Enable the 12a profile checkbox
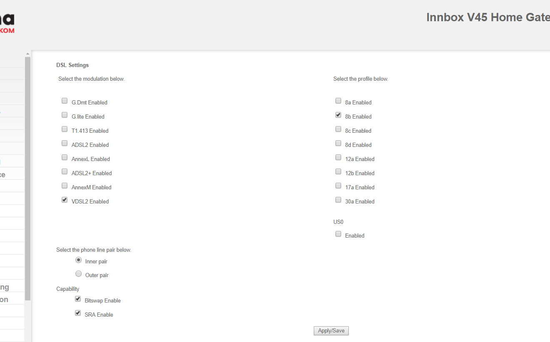 [x=338, y=157]
